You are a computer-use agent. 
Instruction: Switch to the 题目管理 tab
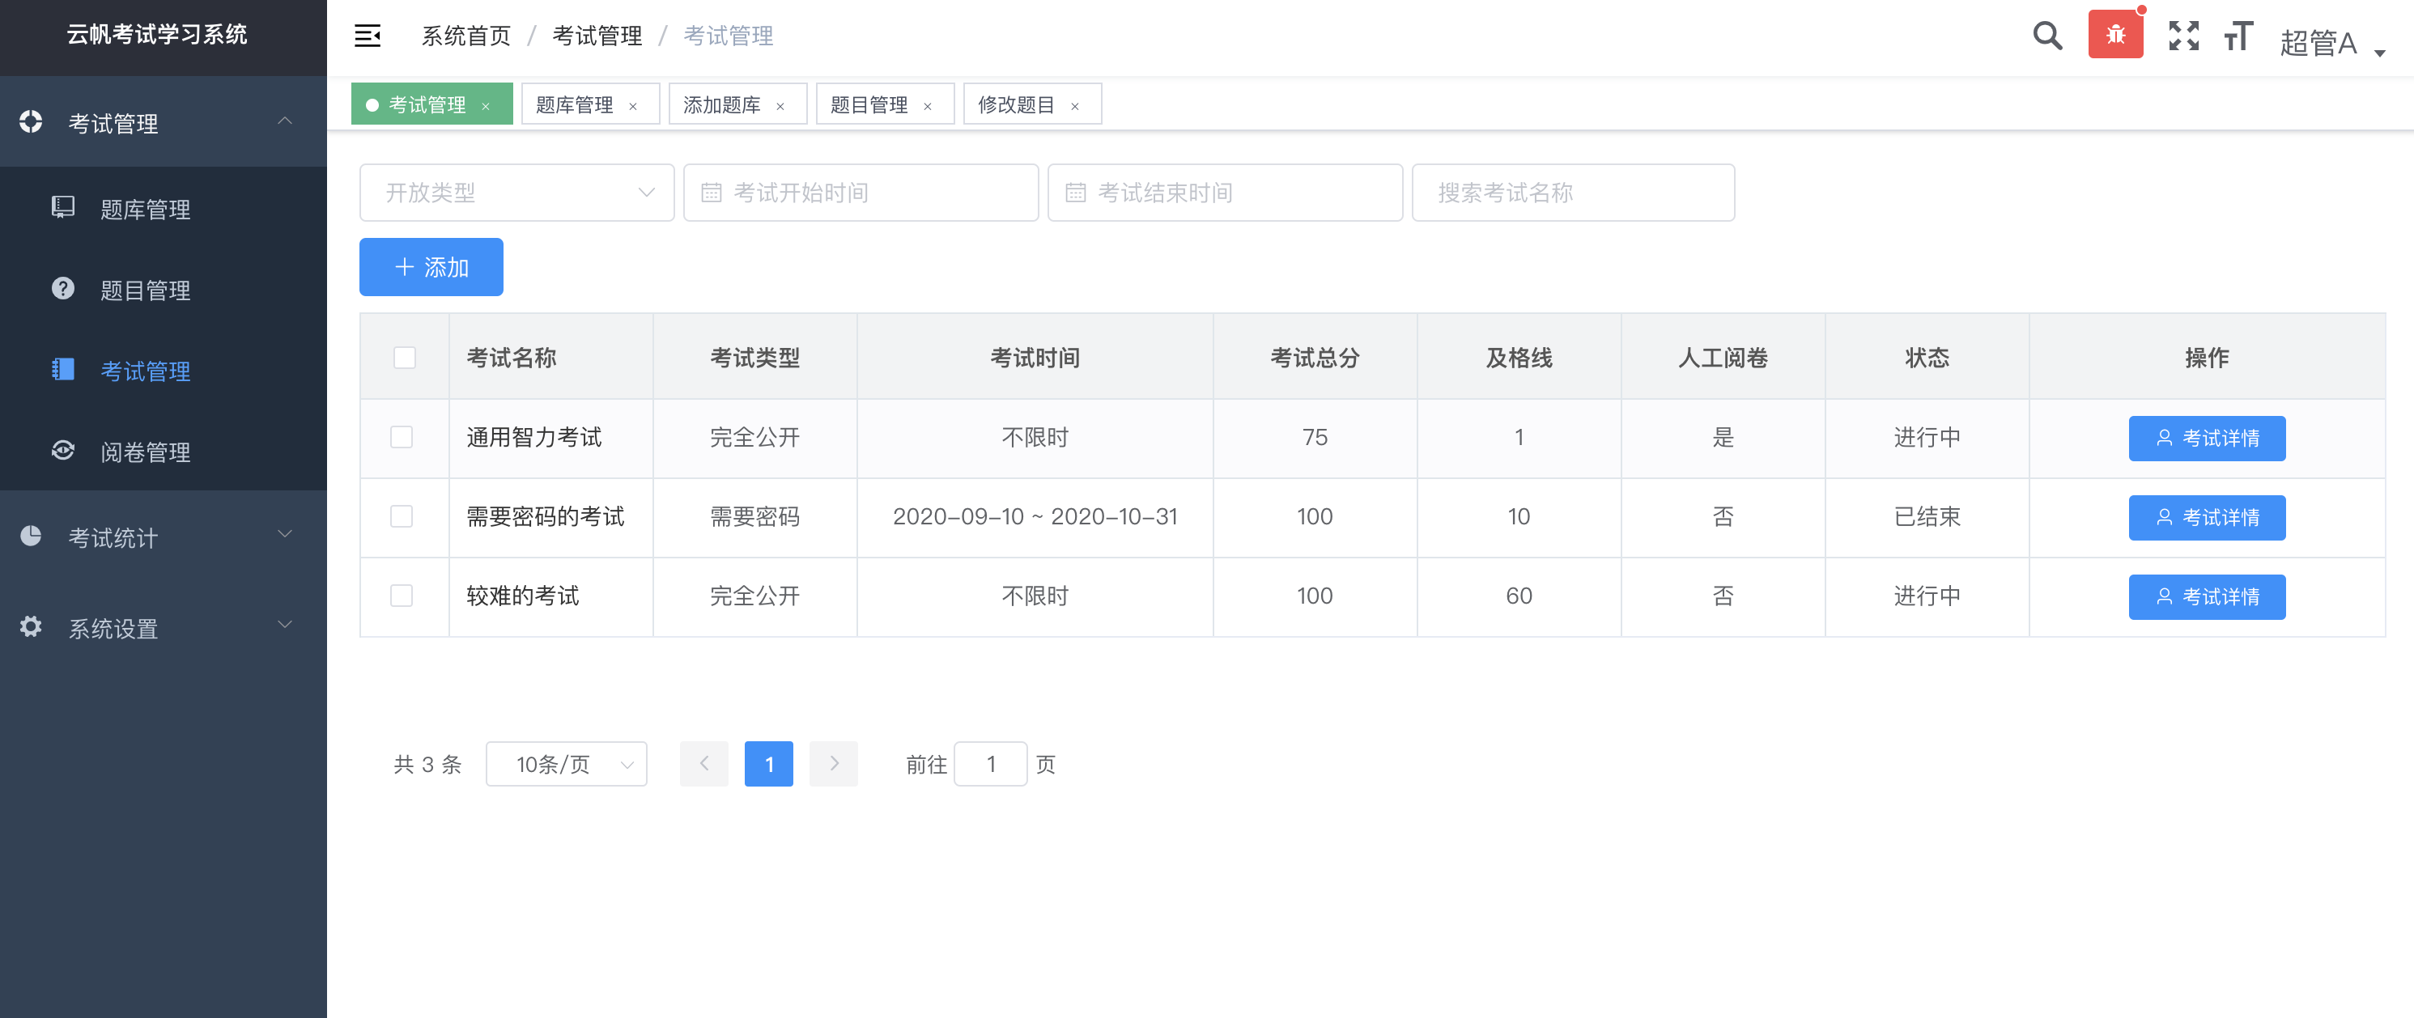[884, 104]
